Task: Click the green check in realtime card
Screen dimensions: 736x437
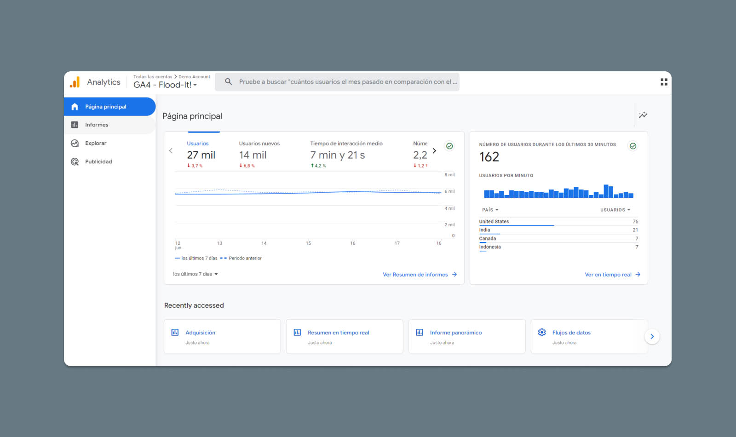Action: [x=633, y=146]
